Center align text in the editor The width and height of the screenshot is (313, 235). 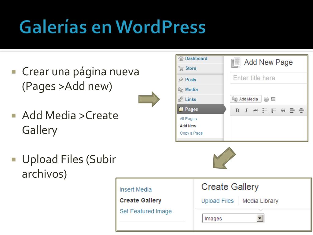point(301,110)
